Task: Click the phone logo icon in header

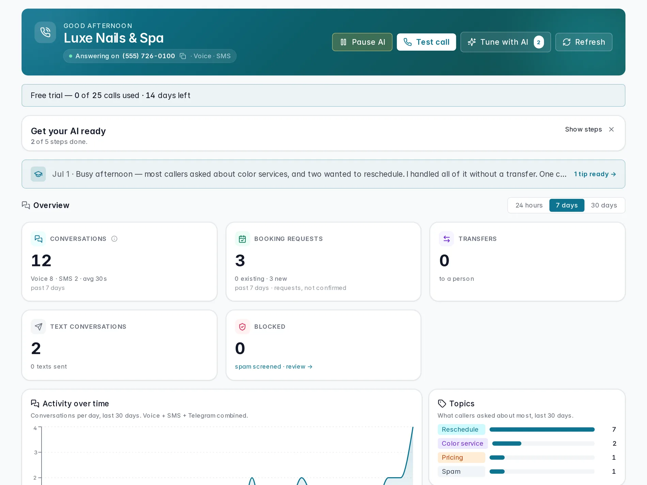Action: click(45, 32)
